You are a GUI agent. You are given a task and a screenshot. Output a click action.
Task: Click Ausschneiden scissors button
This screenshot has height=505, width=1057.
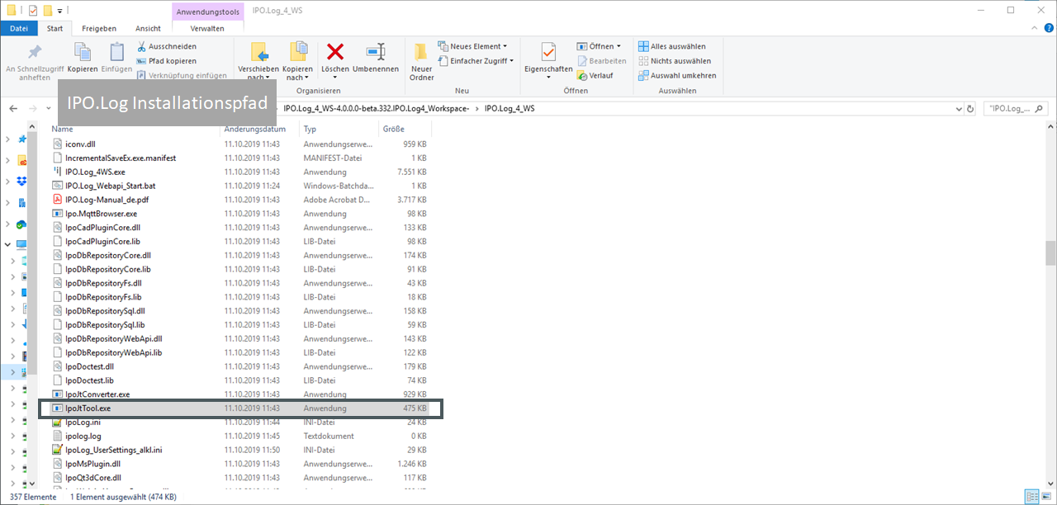[x=166, y=46]
